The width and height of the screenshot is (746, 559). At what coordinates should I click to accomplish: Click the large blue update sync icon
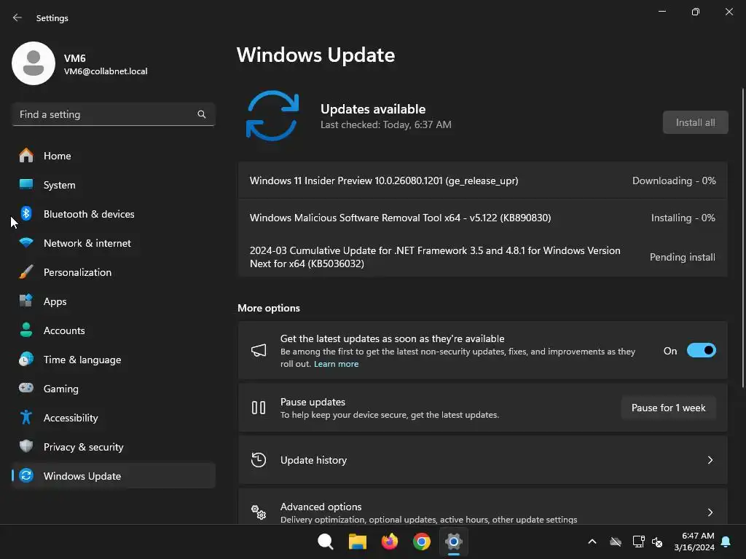pyautogui.click(x=272, y=116)
